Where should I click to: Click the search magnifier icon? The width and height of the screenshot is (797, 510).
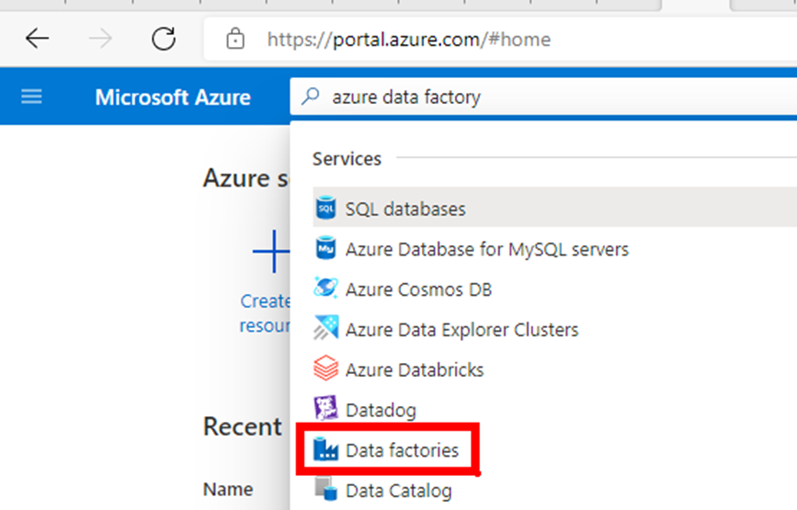[x=310, y=96]
